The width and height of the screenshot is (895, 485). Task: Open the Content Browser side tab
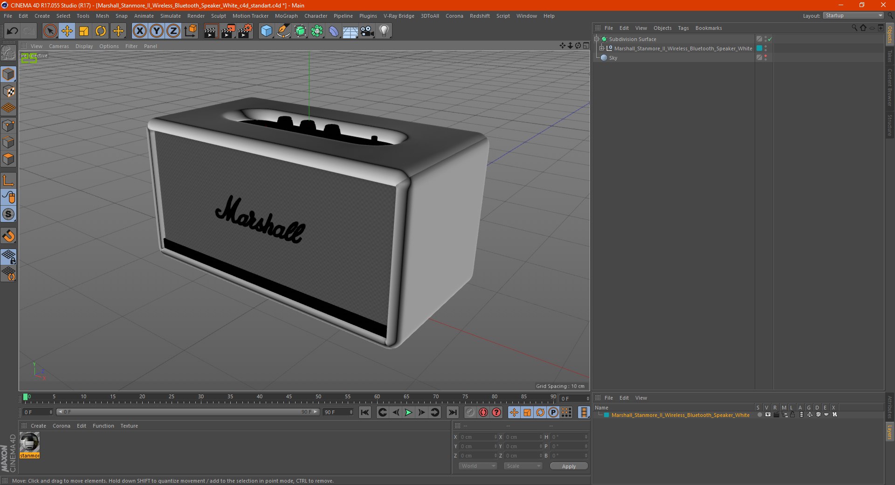[890, 87]
